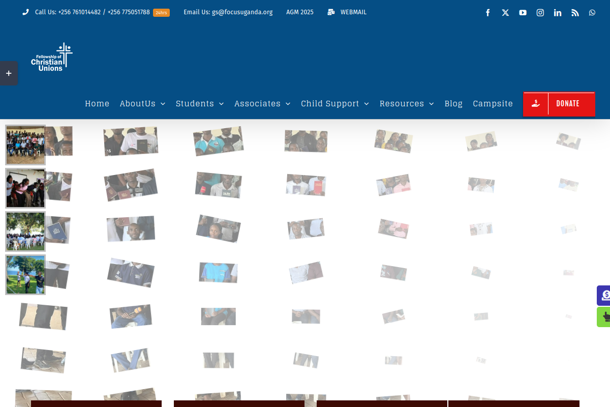Viewport: 610px width, 407px height.
Task: Expand the Associates menu chevron
Action: pos(288,104)
